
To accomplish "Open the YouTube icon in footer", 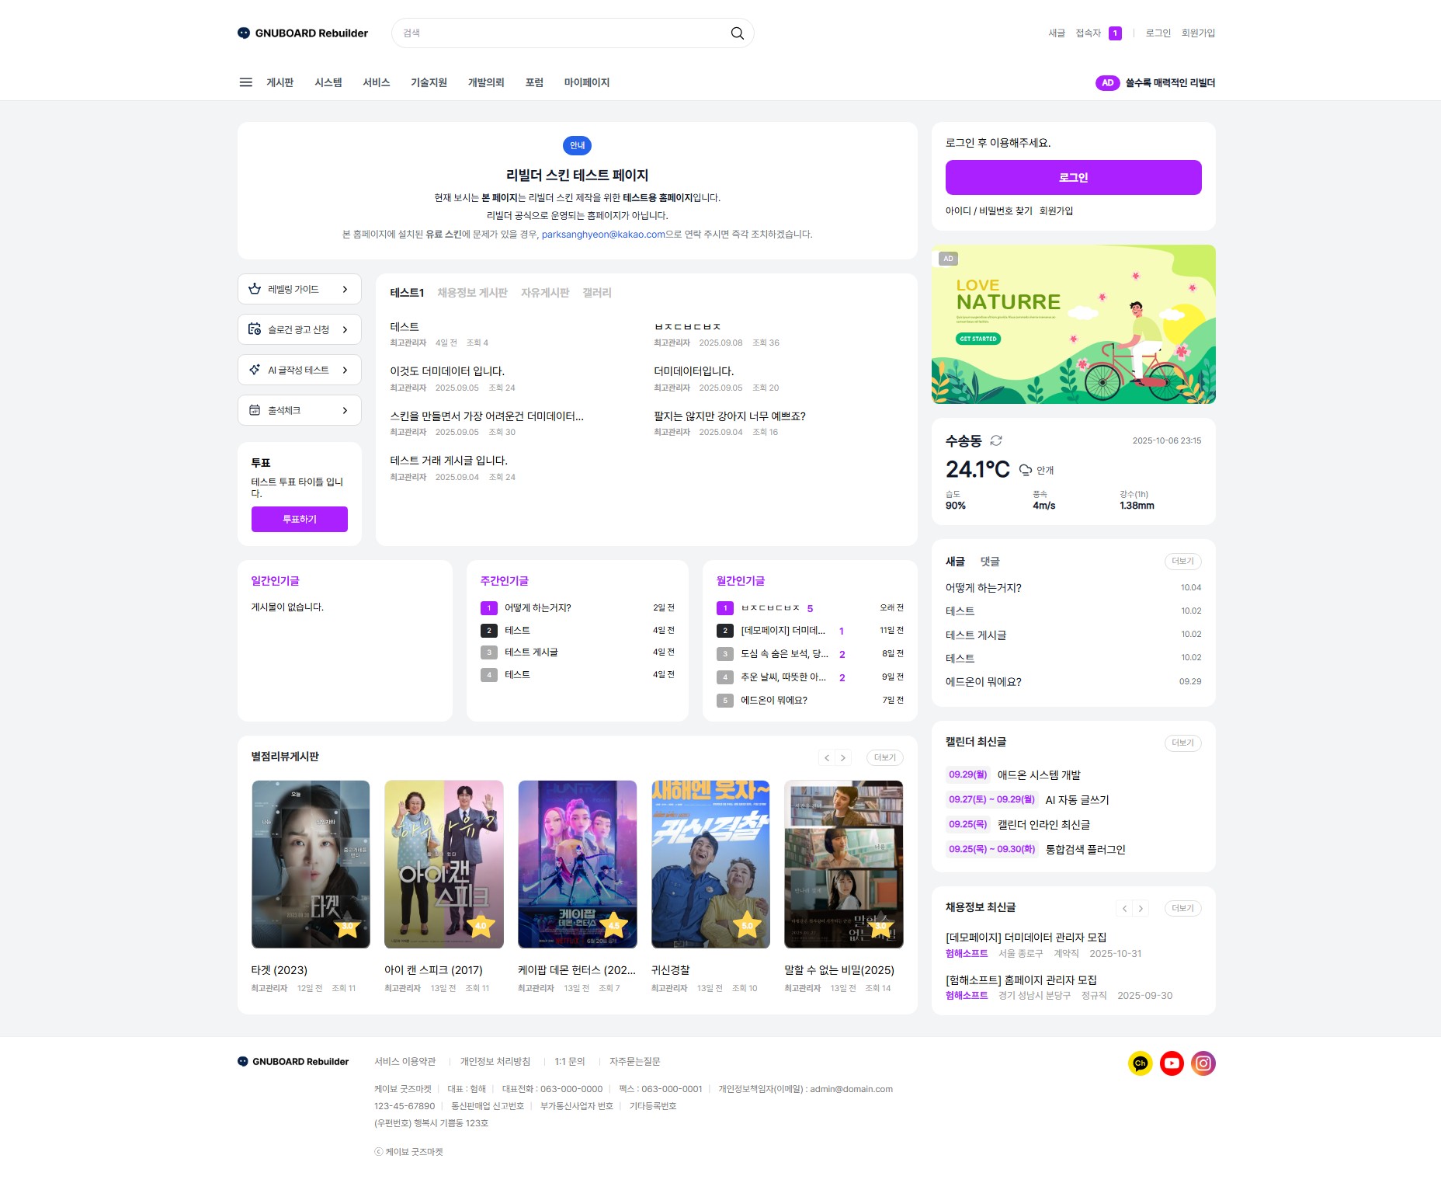I will click(1172, 1063).
